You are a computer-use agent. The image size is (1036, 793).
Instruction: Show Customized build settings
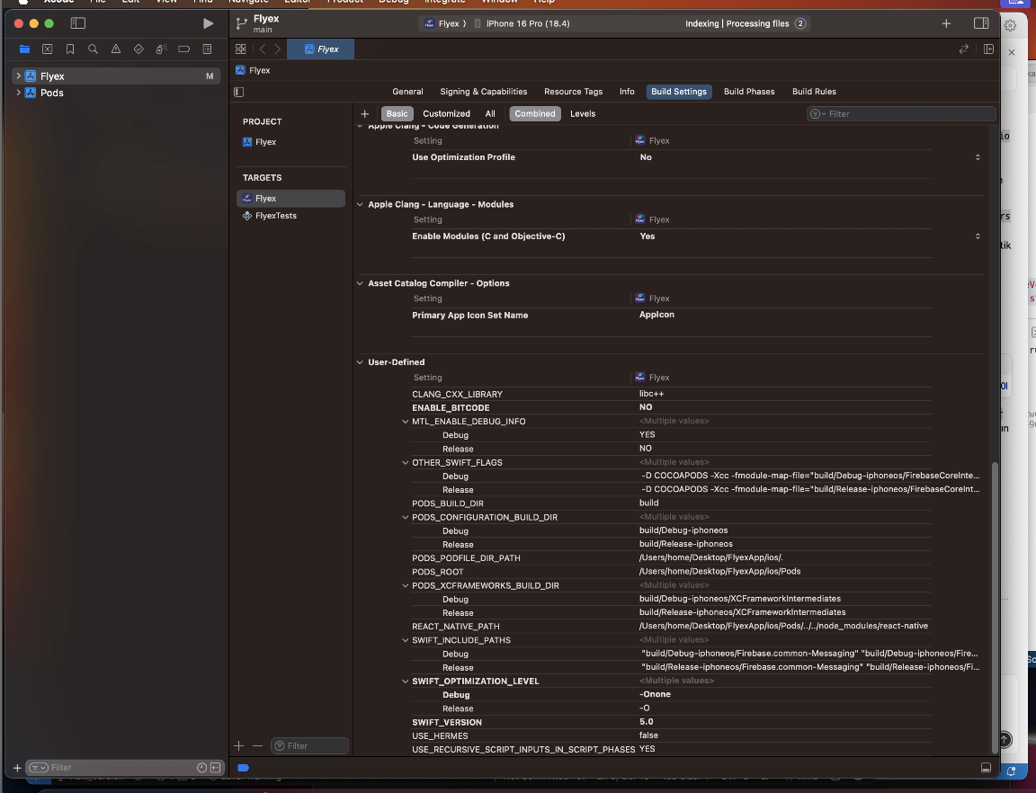click(x=446, y=114)
